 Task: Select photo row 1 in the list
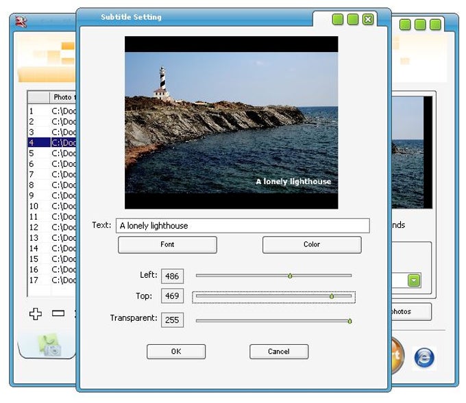[x=52, y=111]
